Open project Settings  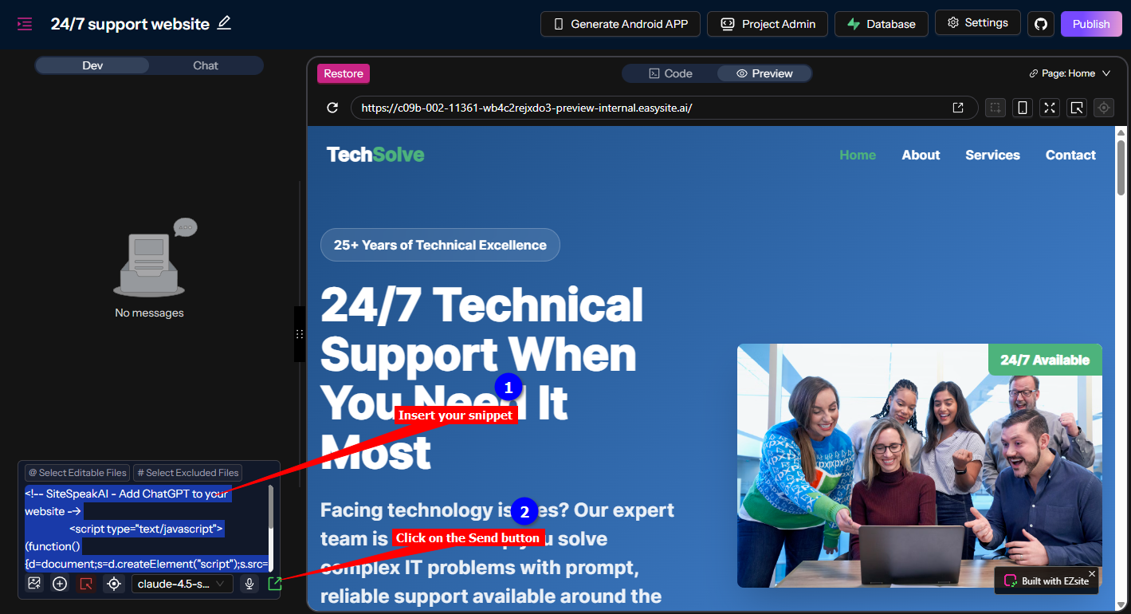[978, 23]
